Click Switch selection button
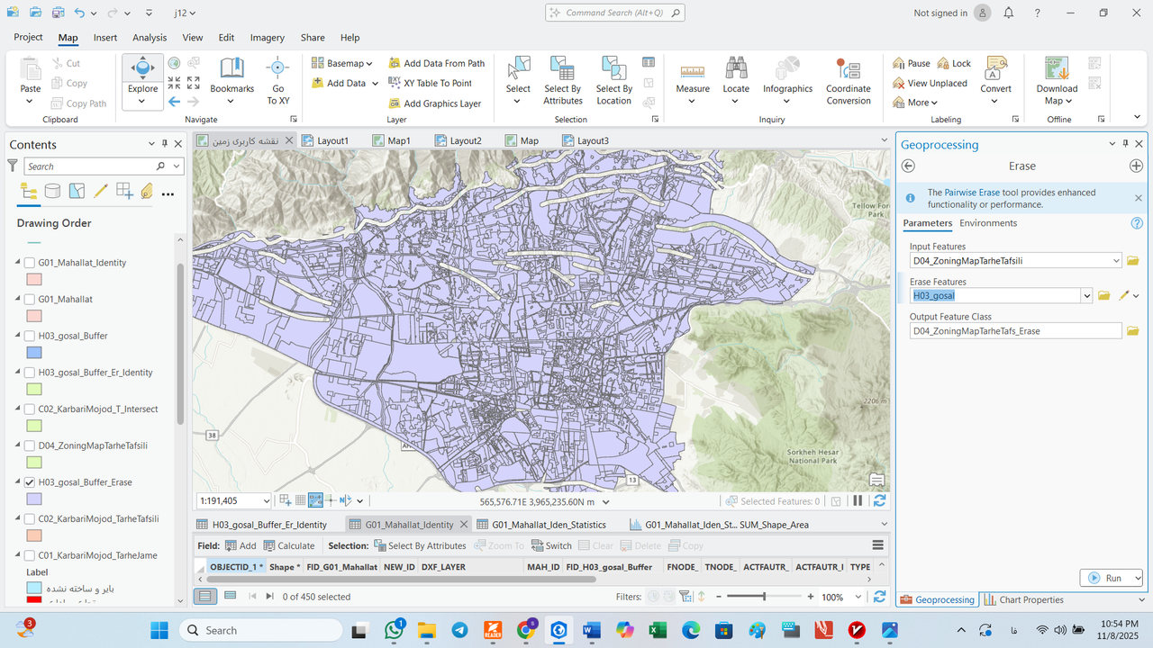This screenshot has height=648, width=1153. pyautogui.click(x=551, y=545)
